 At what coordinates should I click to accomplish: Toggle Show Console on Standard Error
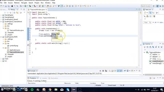121,71
